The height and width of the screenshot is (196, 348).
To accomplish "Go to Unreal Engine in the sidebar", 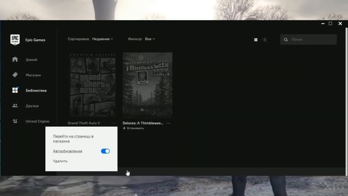I will [38, 121].
